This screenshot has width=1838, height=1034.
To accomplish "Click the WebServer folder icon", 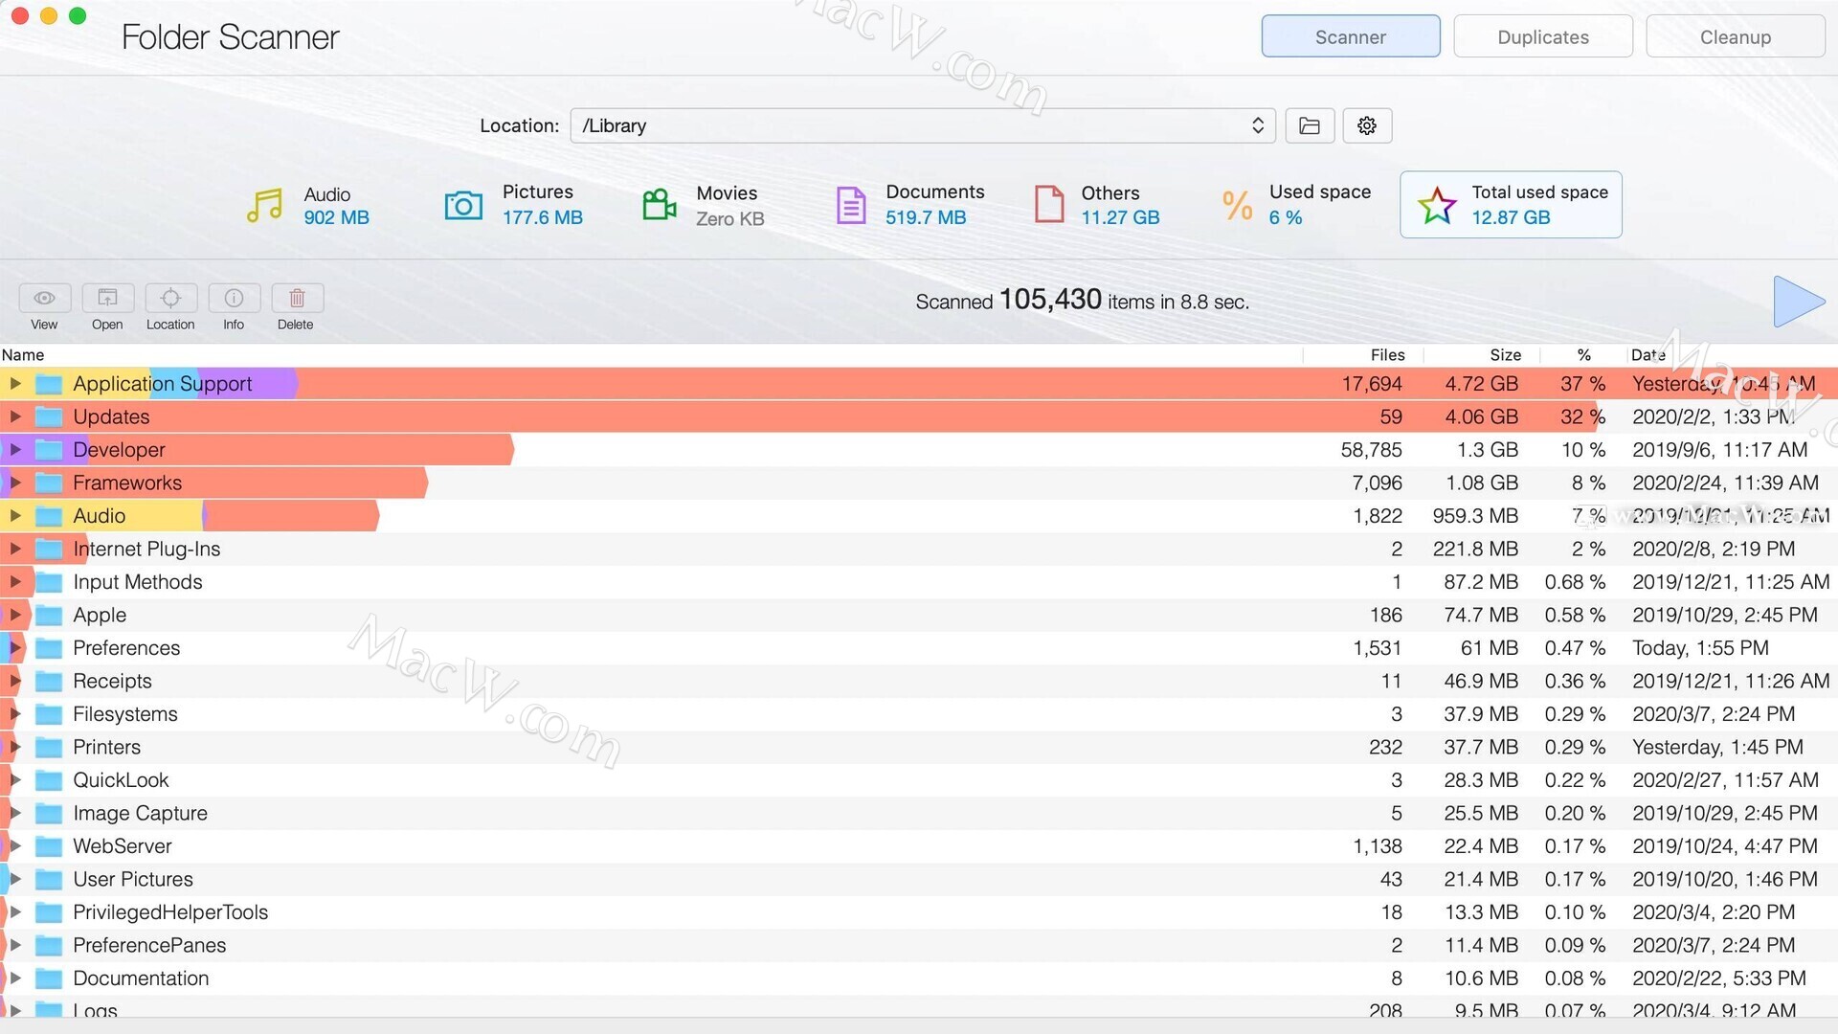I will coord(49,846).
